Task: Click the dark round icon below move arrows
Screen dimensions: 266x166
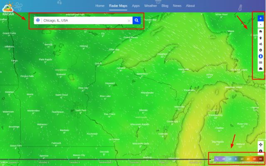Action: pyautogui.click(x=261, y=151)
